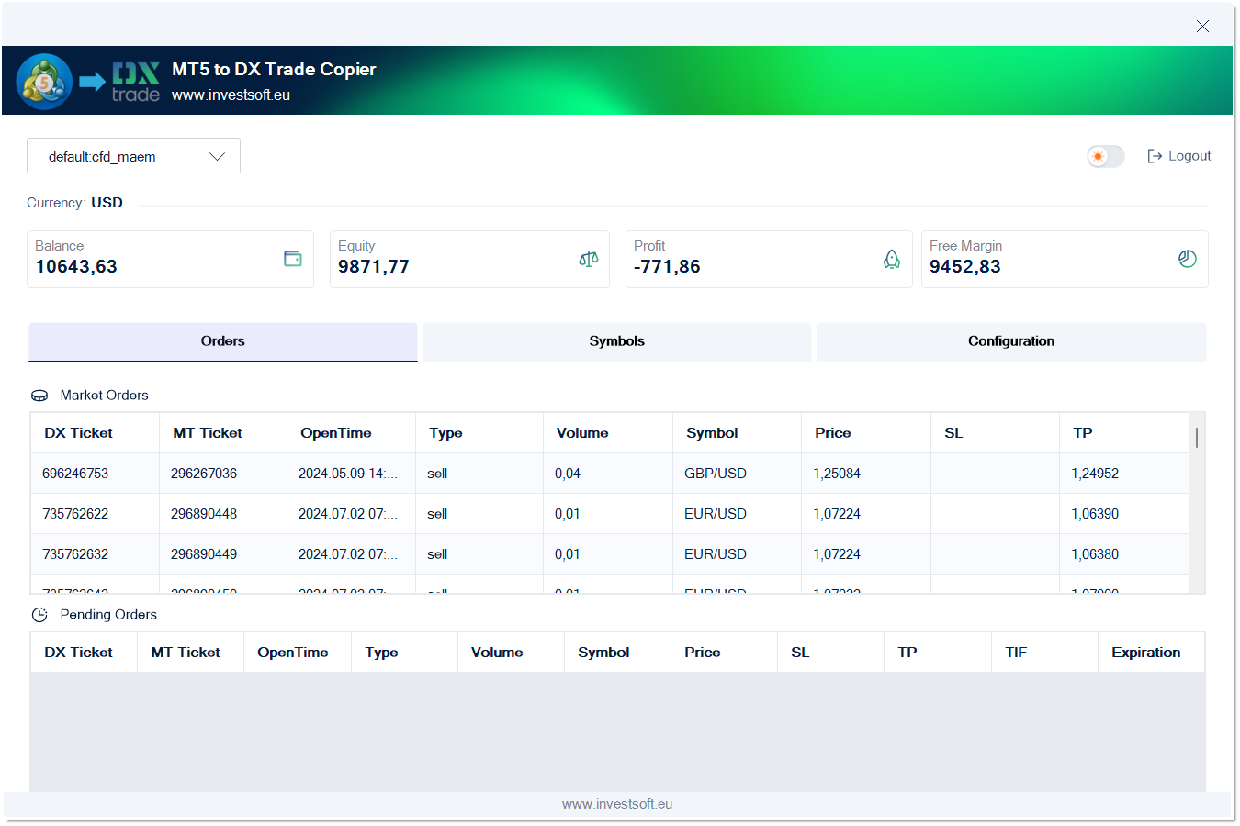The image size is (1240, 826).
Task: Open the www.investsoft.eu link in the header
Action: 231,95
